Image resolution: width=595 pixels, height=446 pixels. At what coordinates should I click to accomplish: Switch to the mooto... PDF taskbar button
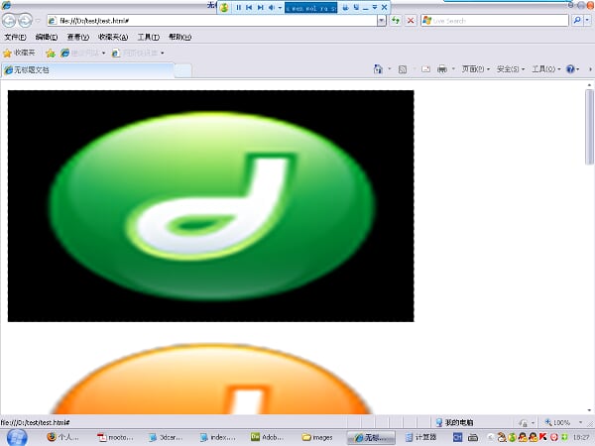pyautogui.click(x=115, y=437)
